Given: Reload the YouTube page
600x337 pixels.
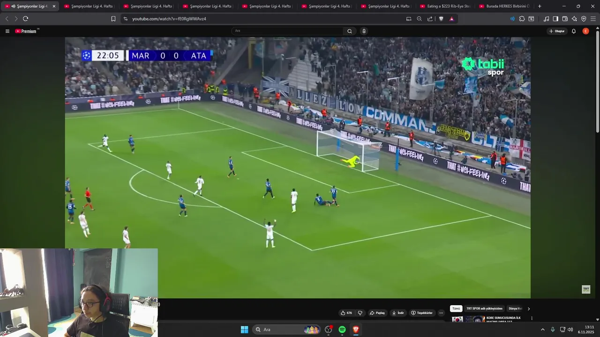Looking at the screenshot, I should coord(25,19).
